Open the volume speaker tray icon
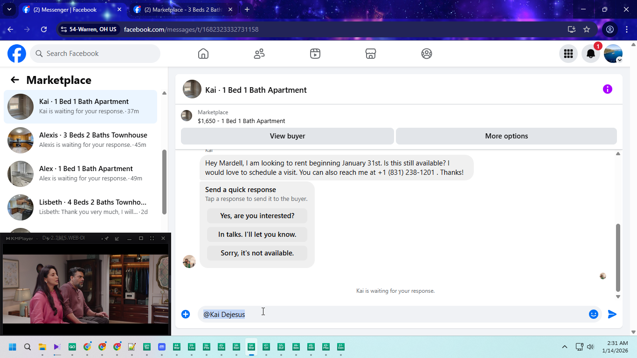The width and height of the screenshot is (637, 358). pos(590,347)
